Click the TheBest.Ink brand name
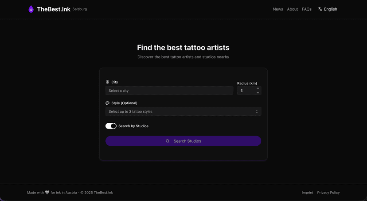 coord(54,9)
